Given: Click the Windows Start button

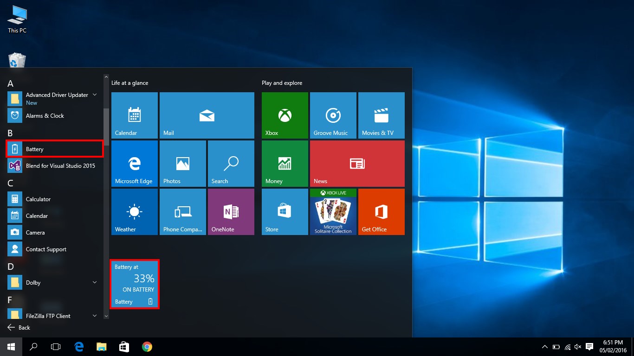Looking at the screenshot, I should point(11,346).
